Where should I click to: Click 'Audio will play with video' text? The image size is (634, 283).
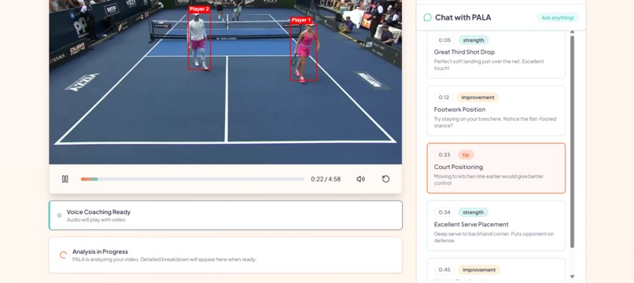(x=96, y=220)
